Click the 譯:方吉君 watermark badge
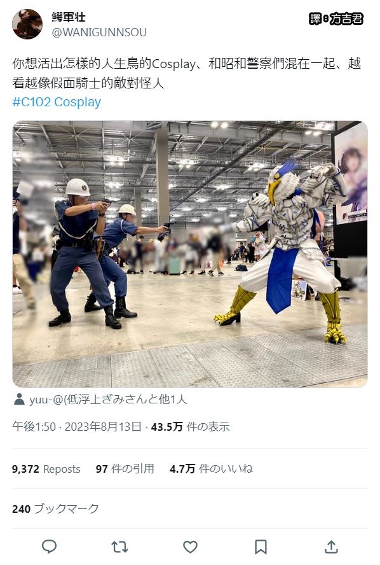Viewport: 380px width, 565px height. (336, 18)
